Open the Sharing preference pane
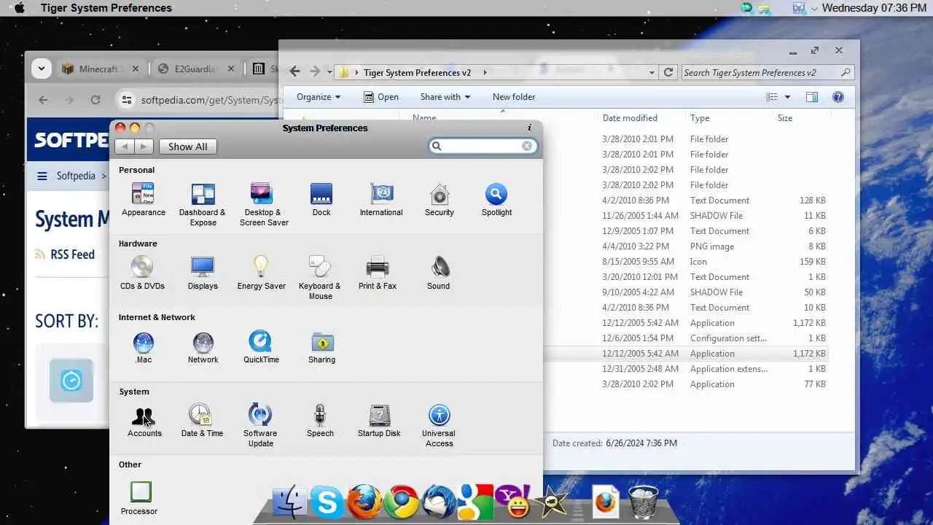933x525 pixels. tap(321, 347)
